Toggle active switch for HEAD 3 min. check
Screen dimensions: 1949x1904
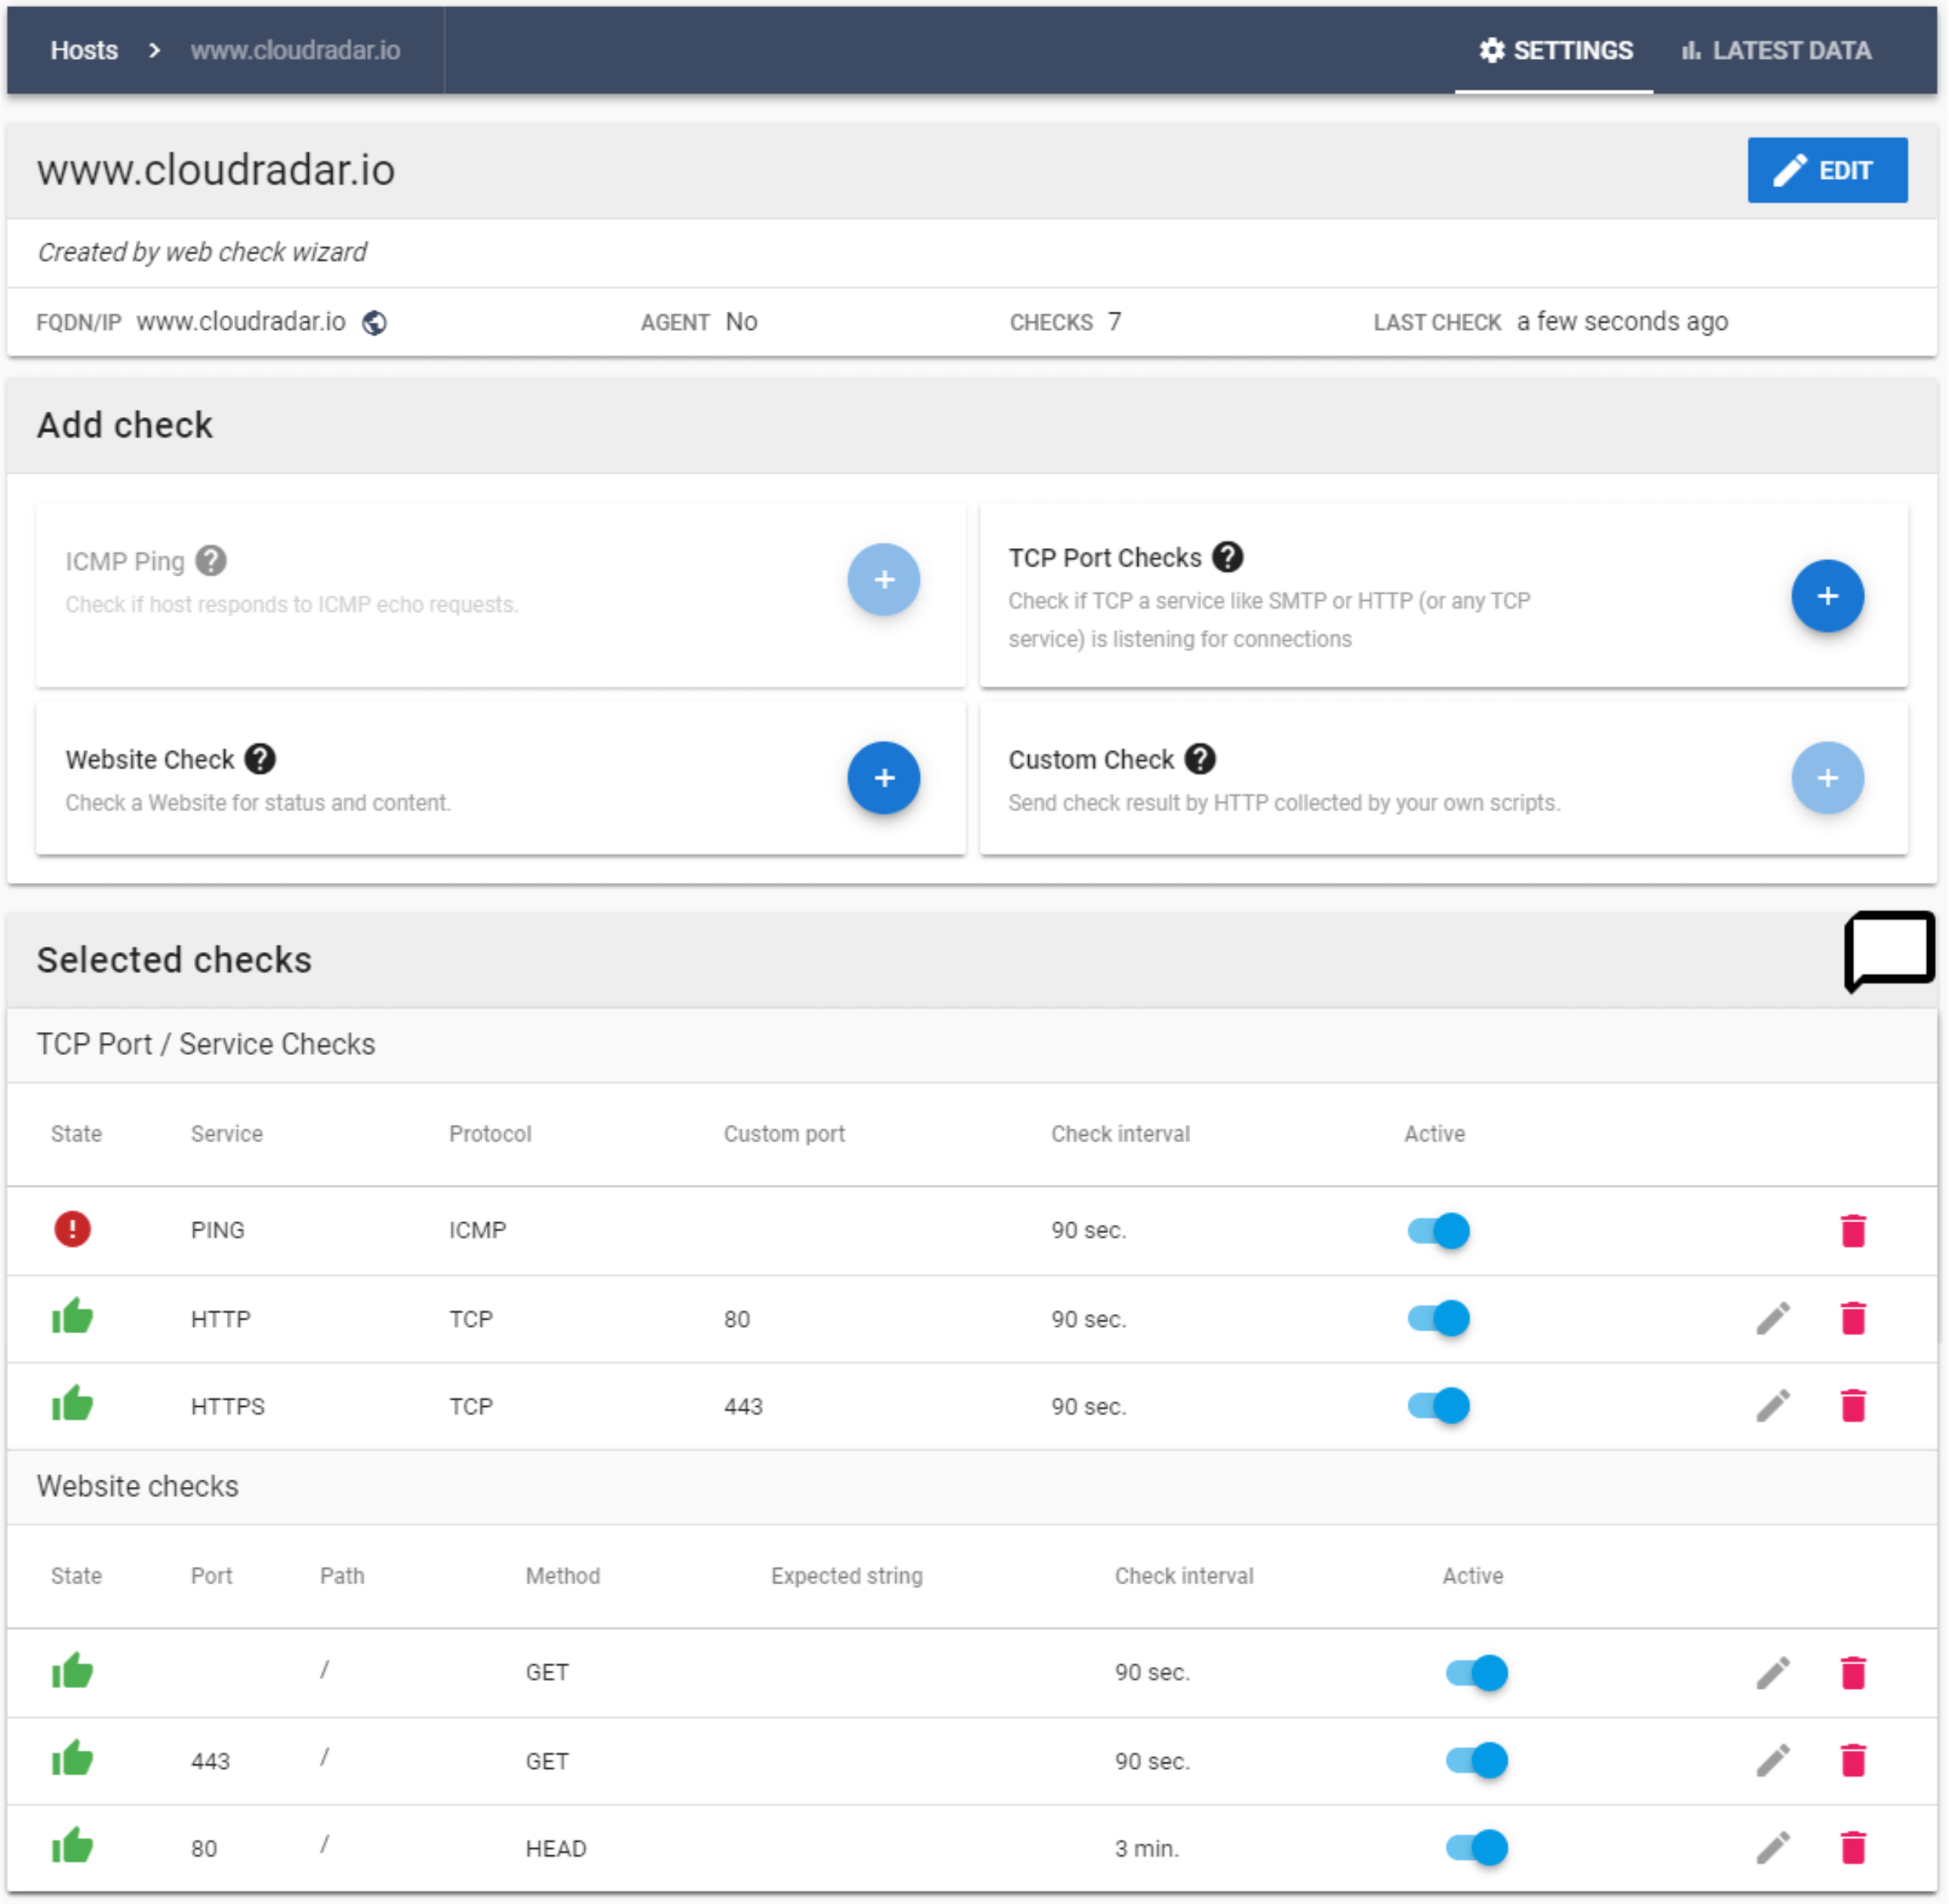(1476, 1848)
